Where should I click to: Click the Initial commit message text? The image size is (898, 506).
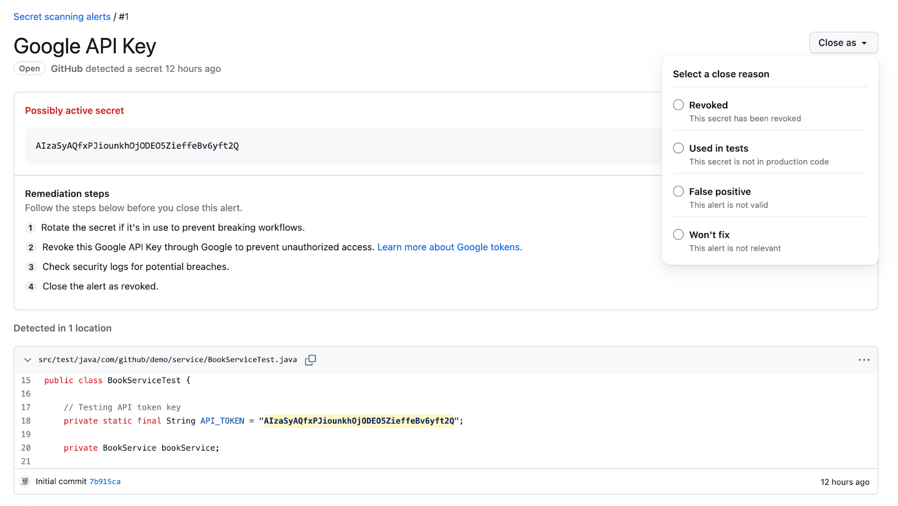(61, 482)
